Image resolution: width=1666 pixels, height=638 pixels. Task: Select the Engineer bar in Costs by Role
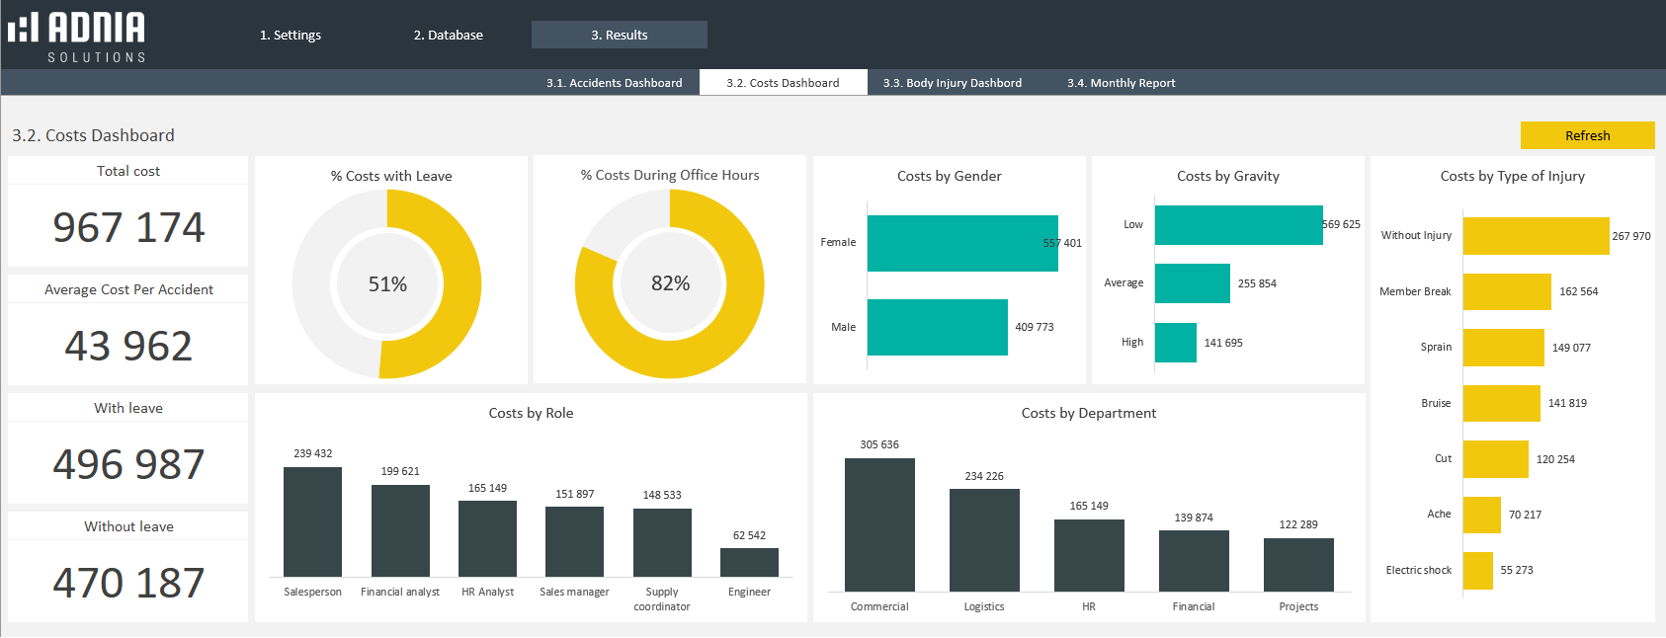[x=749, y=562]
